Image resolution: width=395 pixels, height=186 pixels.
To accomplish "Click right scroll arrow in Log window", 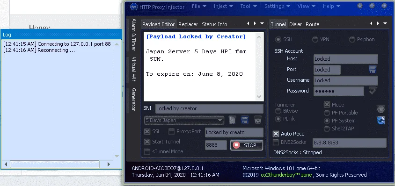I will click(x=109, y=165).
